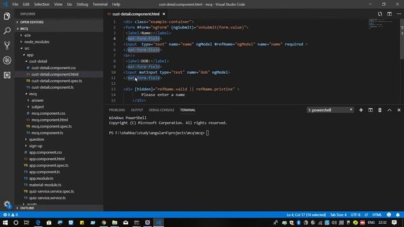Open the Extensions view

coord(7,75)
